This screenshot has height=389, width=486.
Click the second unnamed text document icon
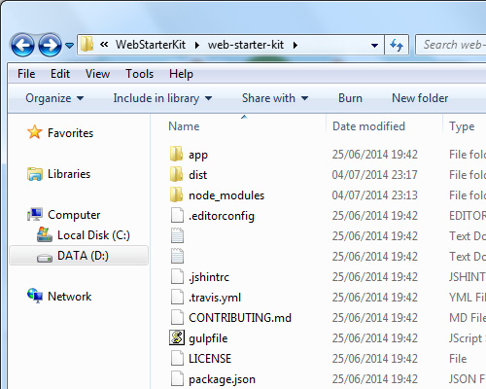[177, 256]
